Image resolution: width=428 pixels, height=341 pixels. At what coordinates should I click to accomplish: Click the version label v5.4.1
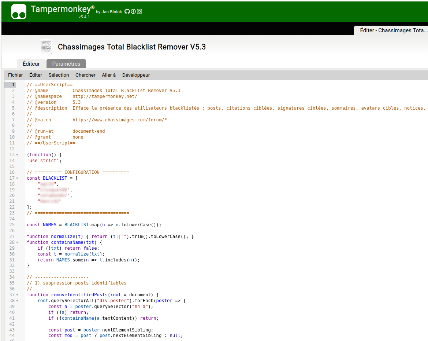point(84,17)
